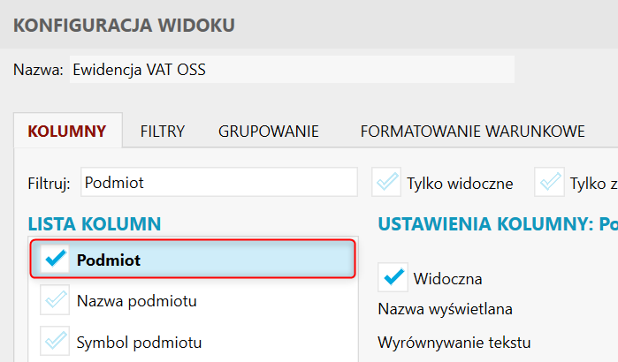Go to the GRUPOWANIE tab
618x362 pixels.
click(x=269, y=132)
